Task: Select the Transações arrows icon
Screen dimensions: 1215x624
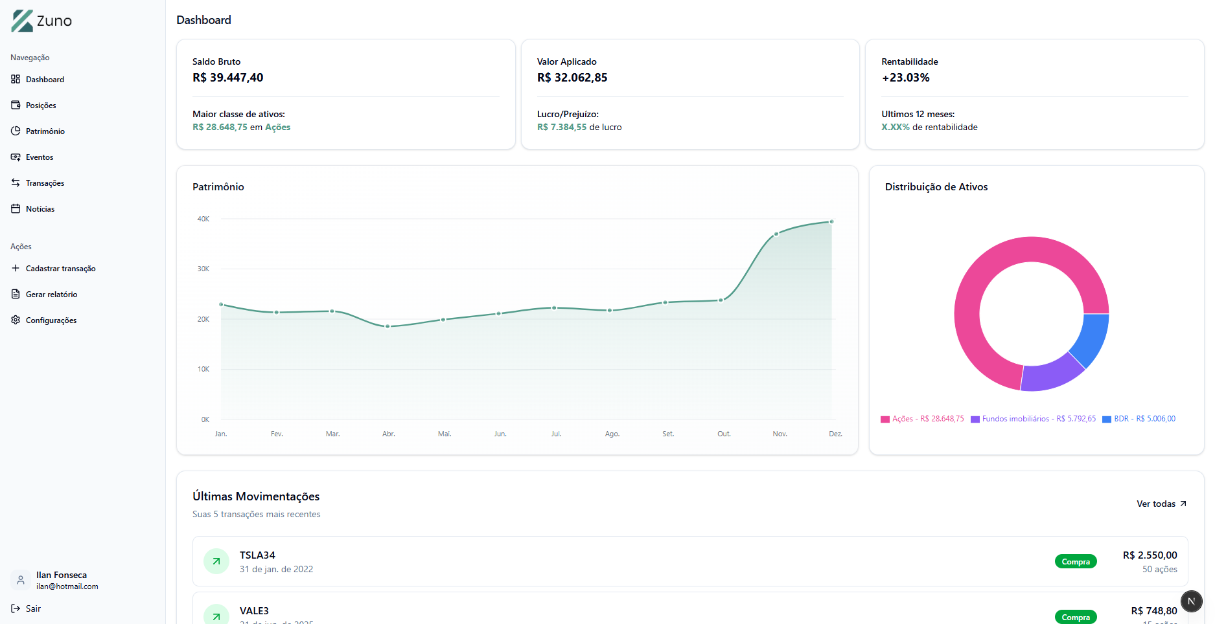Action: [x=15, y=183]
